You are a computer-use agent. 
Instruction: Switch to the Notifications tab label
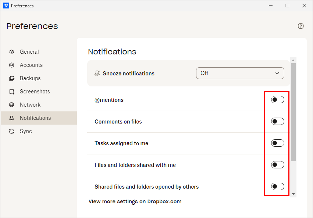pyautogui.click(x=35, y=118)
